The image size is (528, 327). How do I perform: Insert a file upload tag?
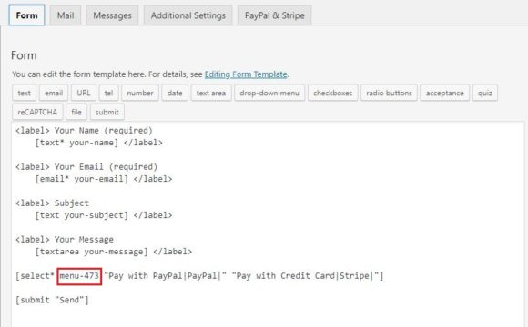tap(76, 112)
